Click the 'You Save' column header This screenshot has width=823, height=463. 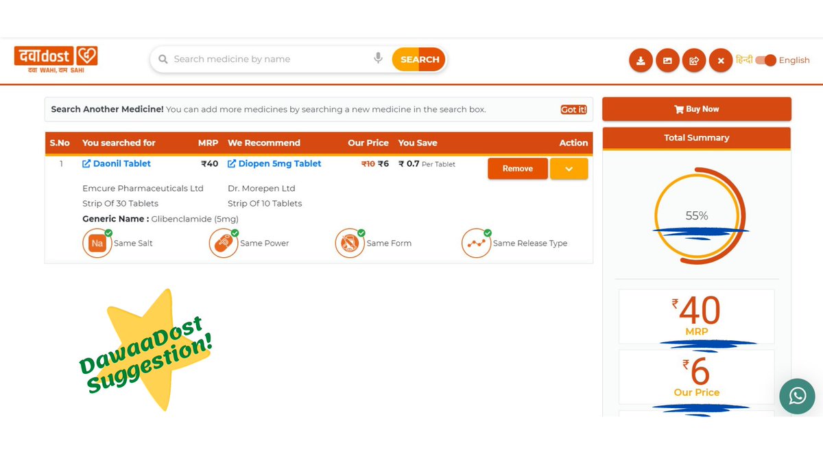pyautogui.click(x=418, y=143)
